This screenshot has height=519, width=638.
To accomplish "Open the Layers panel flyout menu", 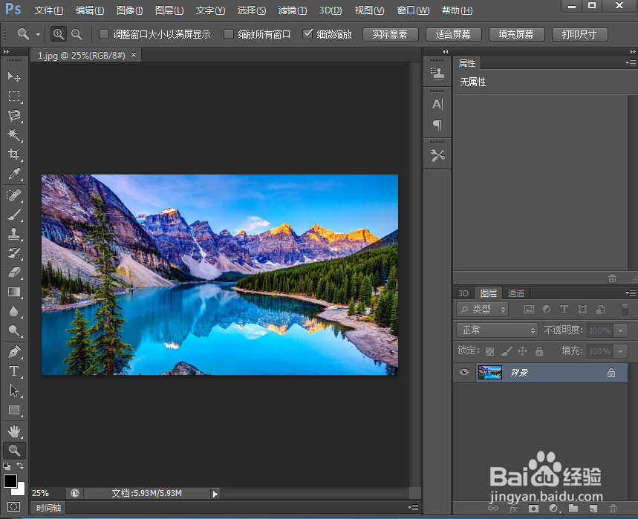I will click(x=631, y=293).
